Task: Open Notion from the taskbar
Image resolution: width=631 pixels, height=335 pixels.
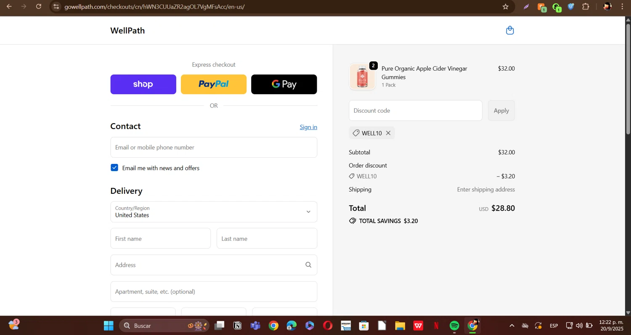Action: point(237,326)
